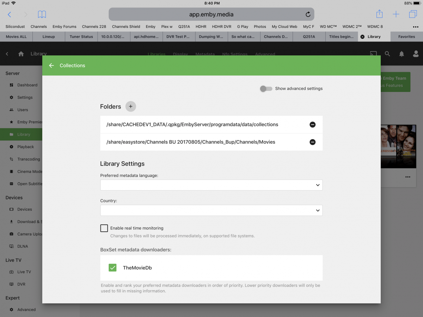This screenshot has width=423, height=317.
Task: Switch to DVR Test P... browser tab
Action: [x=179, y=37]
